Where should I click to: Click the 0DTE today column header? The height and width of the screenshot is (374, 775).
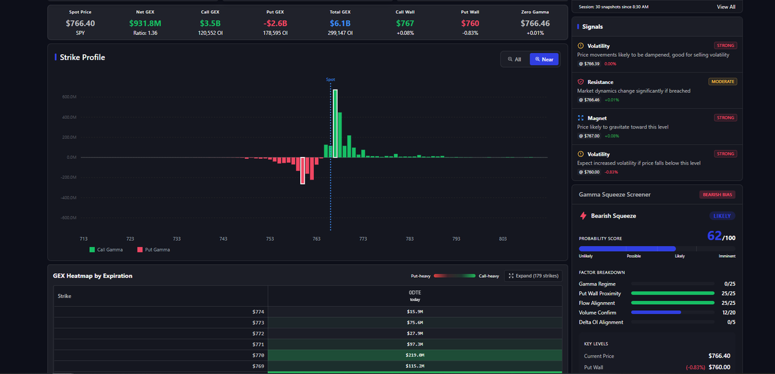[x=415, y=296]
